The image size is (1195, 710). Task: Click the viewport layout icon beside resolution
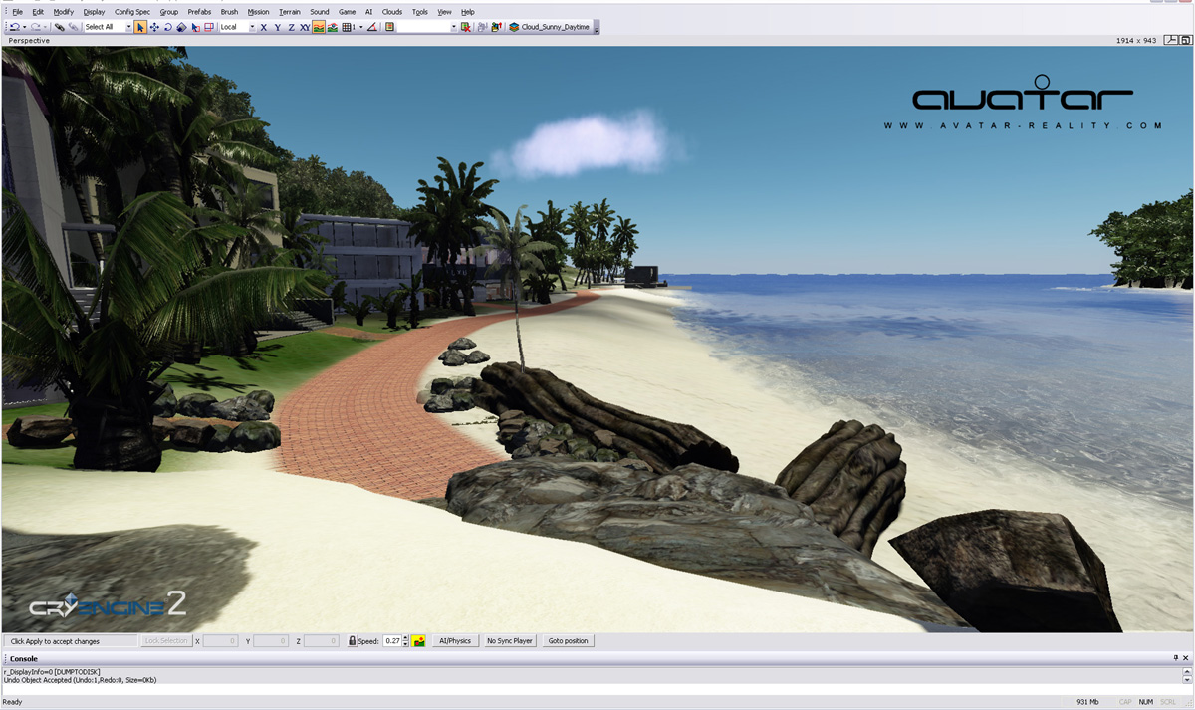pos(1173,41)
